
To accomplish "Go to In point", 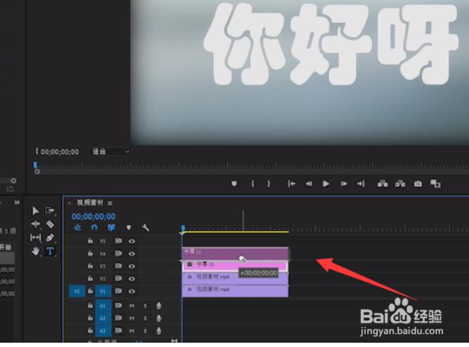I will tap(291, 183).
